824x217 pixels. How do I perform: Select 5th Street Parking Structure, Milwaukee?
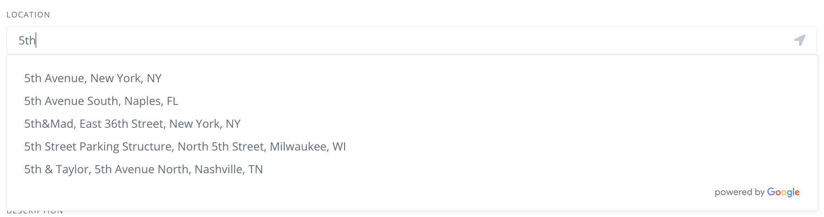pyautogui.click(x=185, y=147)
